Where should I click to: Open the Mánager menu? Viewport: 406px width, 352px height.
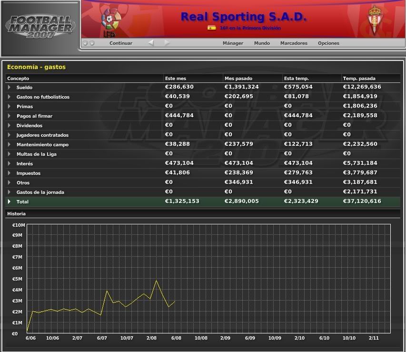point(233,43)
